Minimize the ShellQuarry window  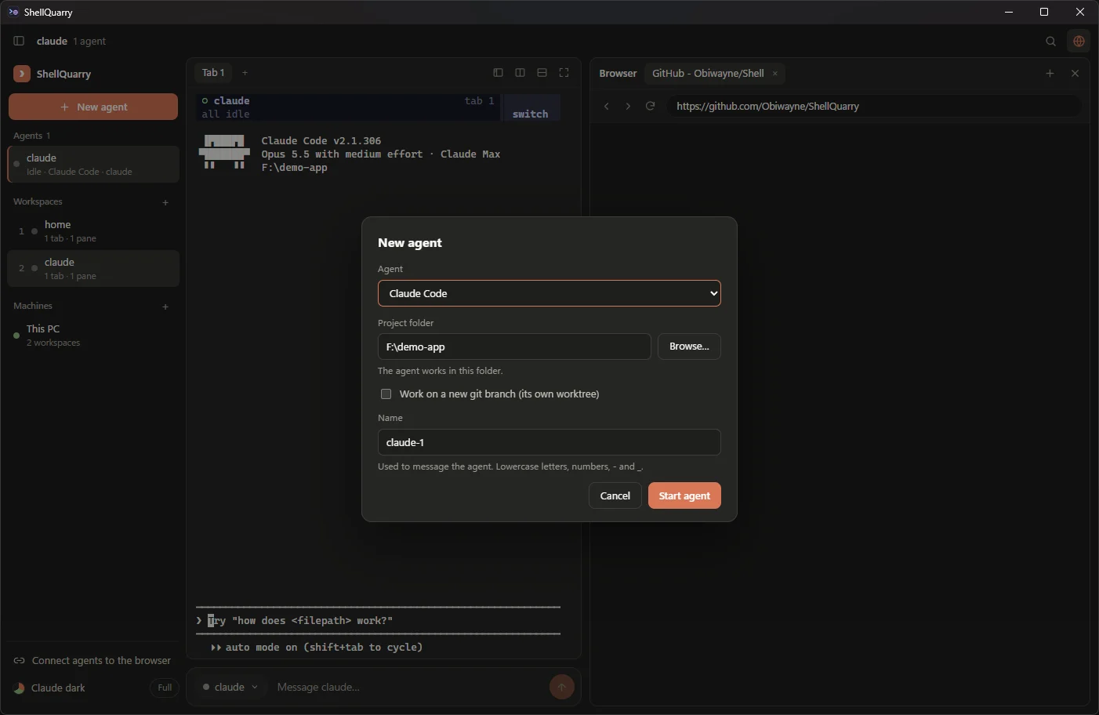point(1008,12)
